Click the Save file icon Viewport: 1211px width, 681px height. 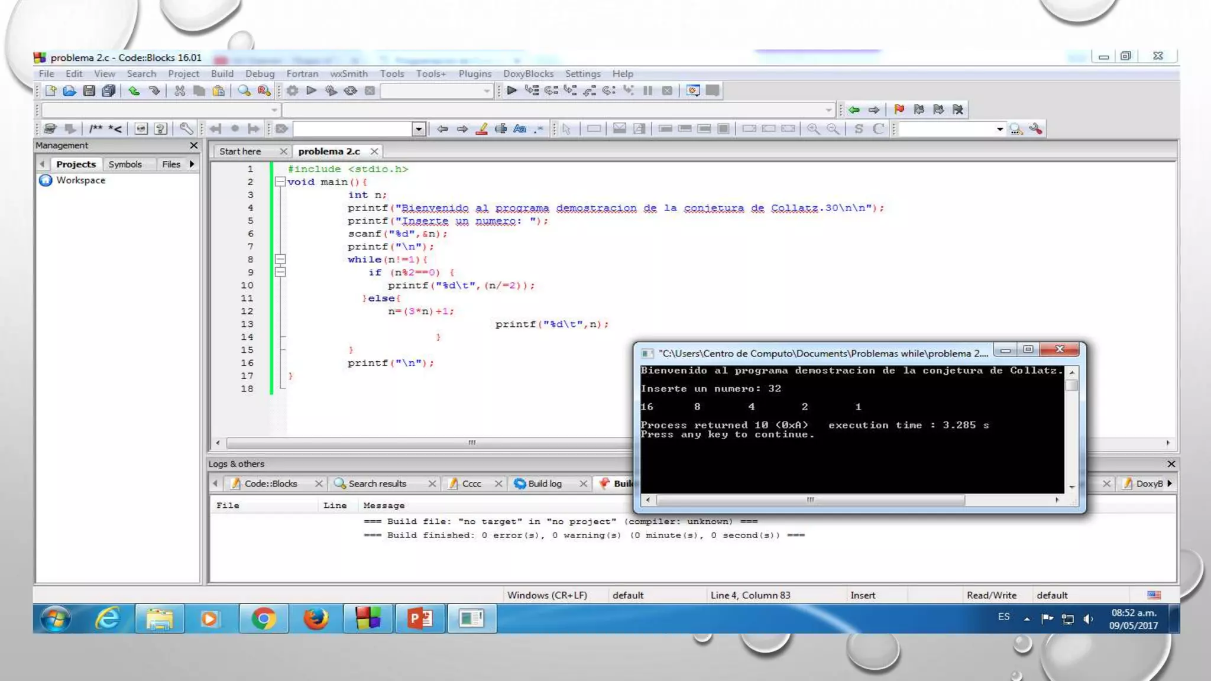coord(89,90)
